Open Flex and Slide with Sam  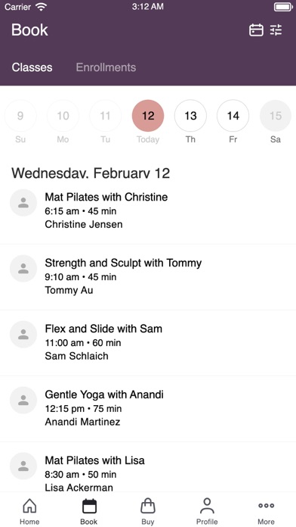click(148, 342)
